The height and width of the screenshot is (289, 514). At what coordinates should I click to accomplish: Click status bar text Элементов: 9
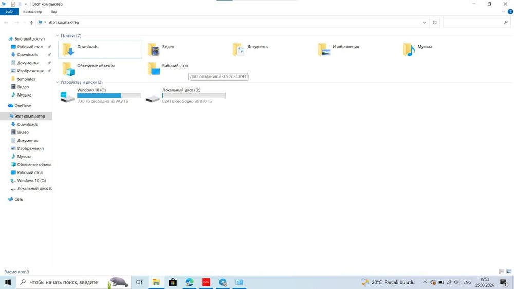16,272
